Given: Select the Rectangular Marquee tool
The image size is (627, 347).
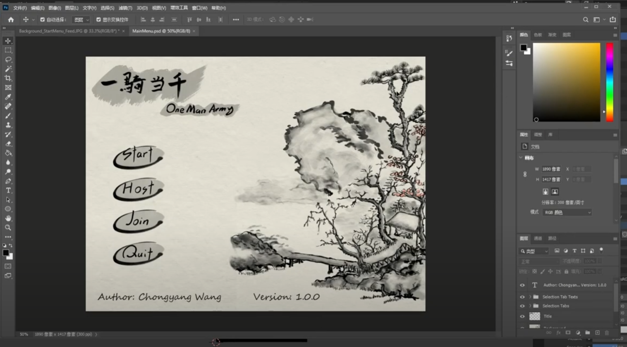Looking at the screenshot, I should [8, 50].
